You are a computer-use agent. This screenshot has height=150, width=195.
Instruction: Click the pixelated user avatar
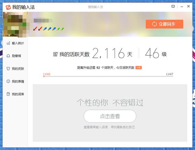tap(15, 24)
